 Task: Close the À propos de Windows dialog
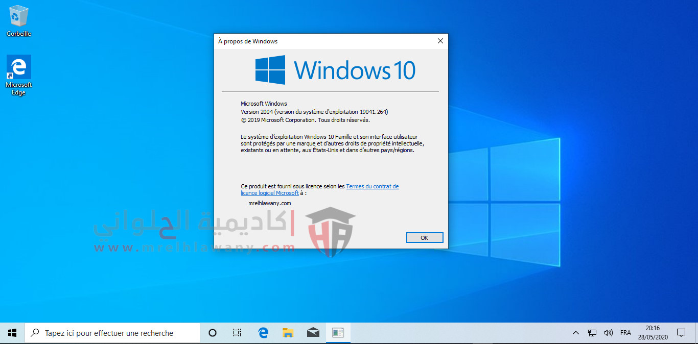(x=440, y=41)
